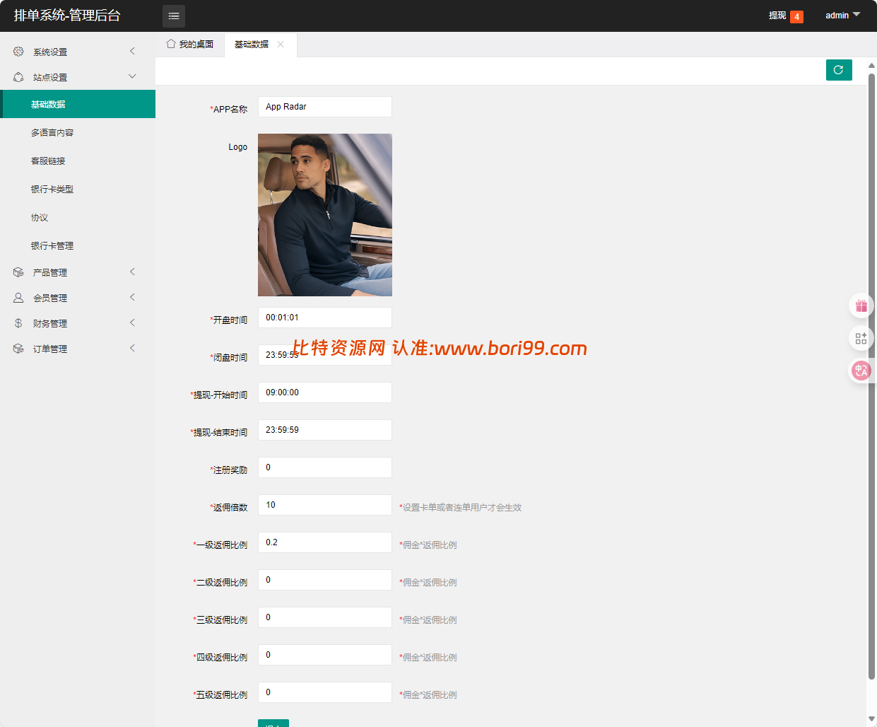Click the 四级返佣比例 input field
Viewport: 877px width, 727px height.
pos(325,655)
